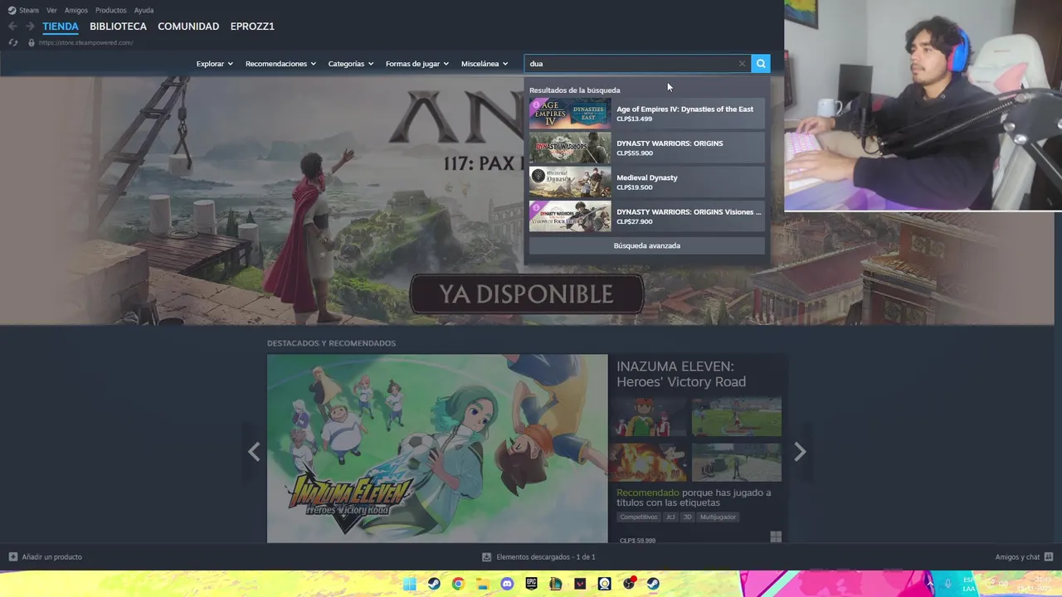Click the padlock icon beside the URL
Screen dimensions: 1062x597
pos(32,42)
